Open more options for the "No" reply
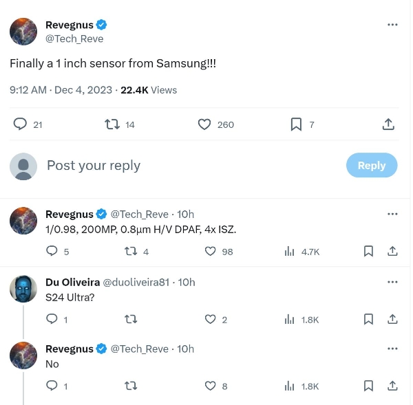The width and height of the screenshot is (413, 405). tap(392, 349)
